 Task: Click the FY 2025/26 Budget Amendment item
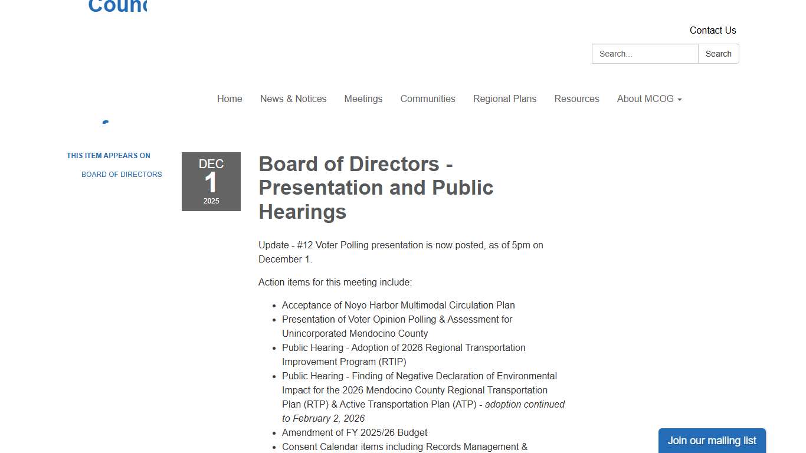355,432
